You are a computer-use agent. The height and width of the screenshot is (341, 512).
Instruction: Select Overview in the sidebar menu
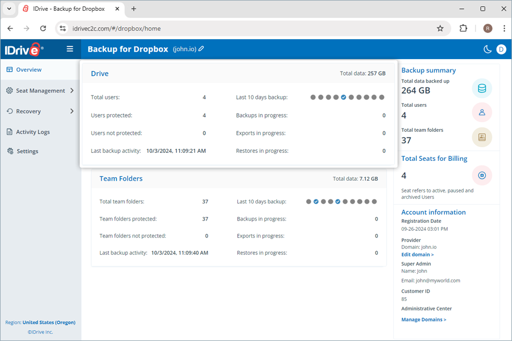(x=28, y=69)
